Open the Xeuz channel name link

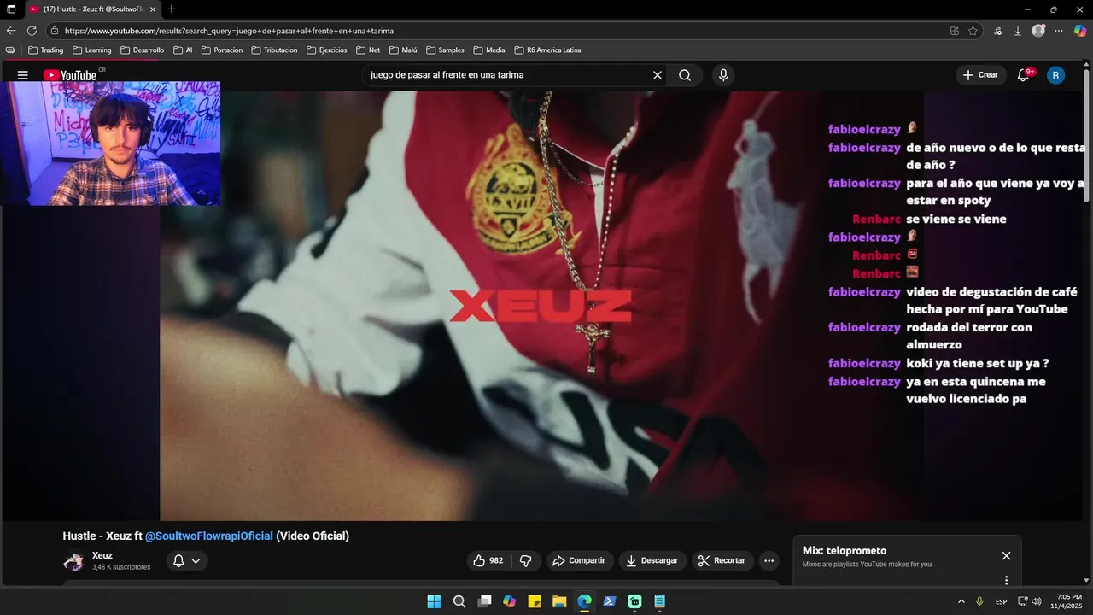102,555
